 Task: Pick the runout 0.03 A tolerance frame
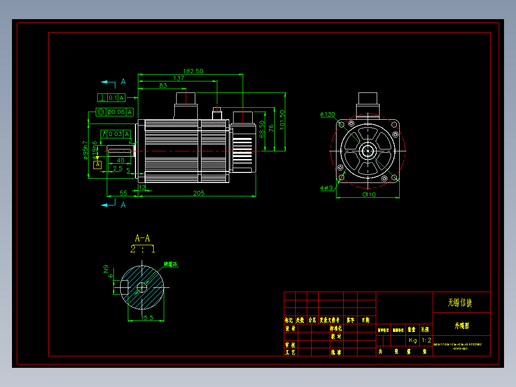[115, 134]
